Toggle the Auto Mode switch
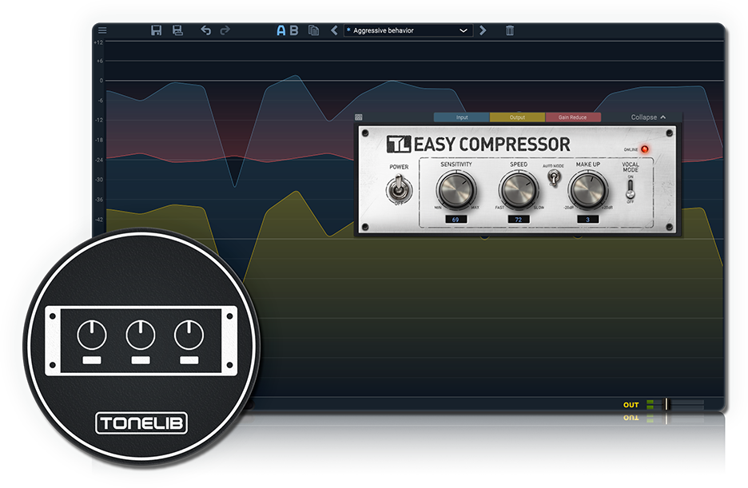748x488 pixels. (x=554, y=178)
